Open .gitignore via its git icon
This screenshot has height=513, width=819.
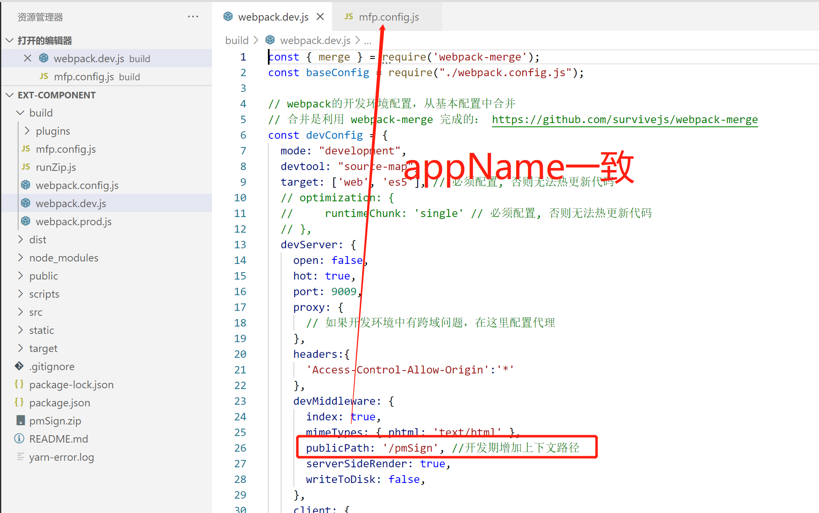(19, 366)
